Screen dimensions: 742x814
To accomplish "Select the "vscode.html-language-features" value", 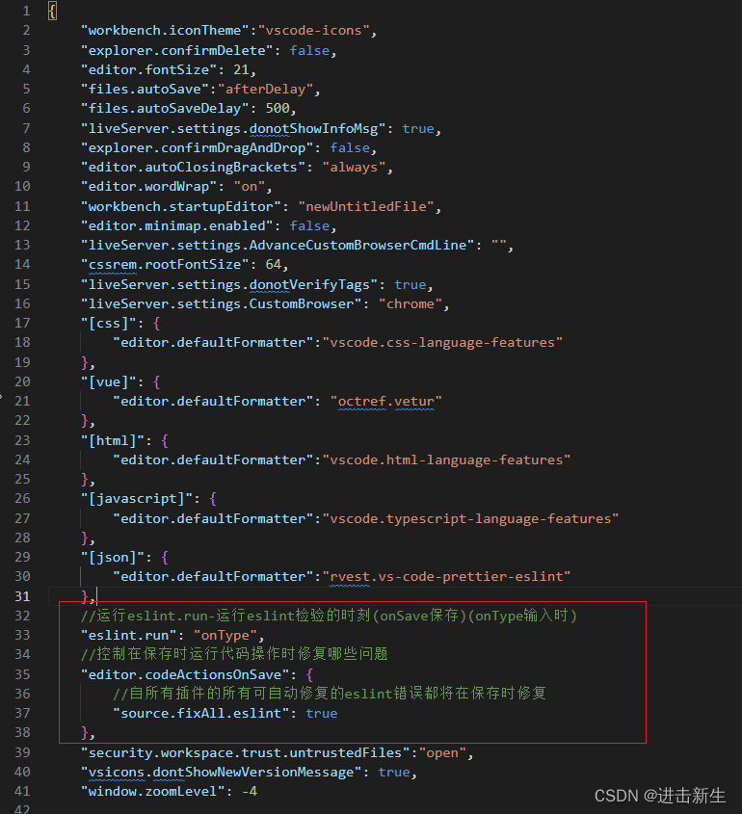I will coord(446,460).
